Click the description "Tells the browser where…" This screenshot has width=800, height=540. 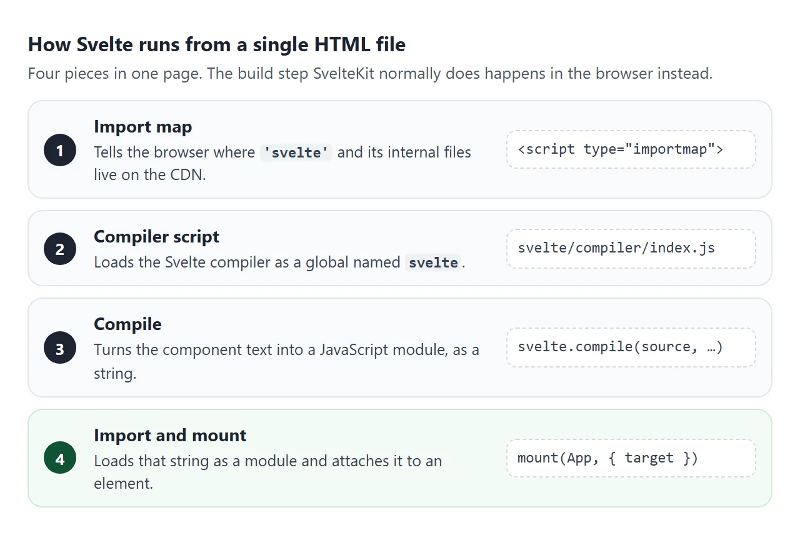click(282, 163)
